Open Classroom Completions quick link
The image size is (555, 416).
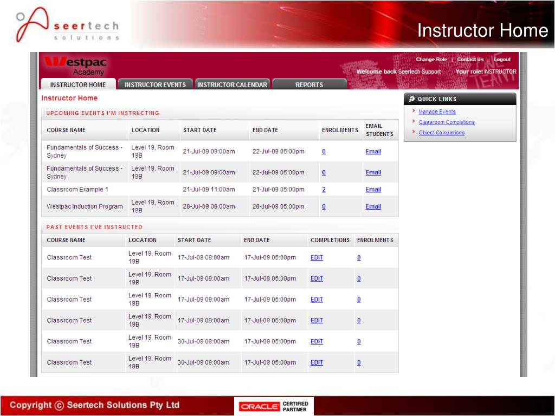click(447, 122)
